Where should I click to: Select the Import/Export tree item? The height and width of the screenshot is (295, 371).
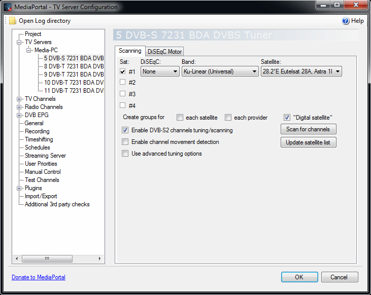click(41, 196)
